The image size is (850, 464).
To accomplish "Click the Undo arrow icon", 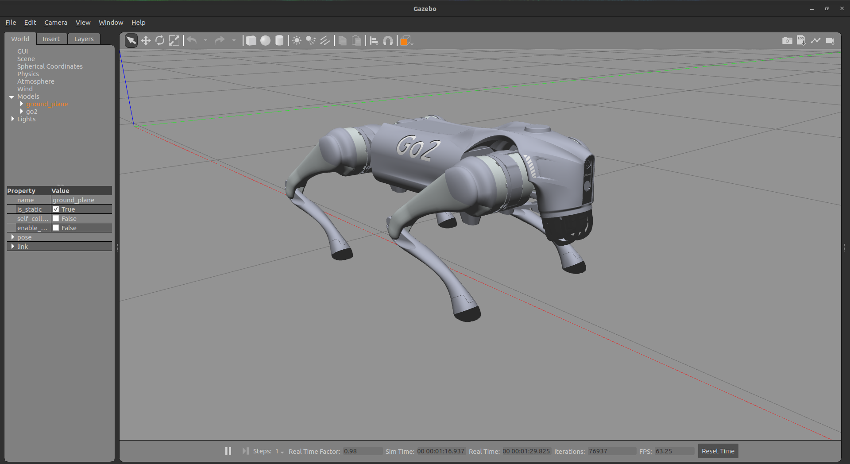I will pos(192,41).
